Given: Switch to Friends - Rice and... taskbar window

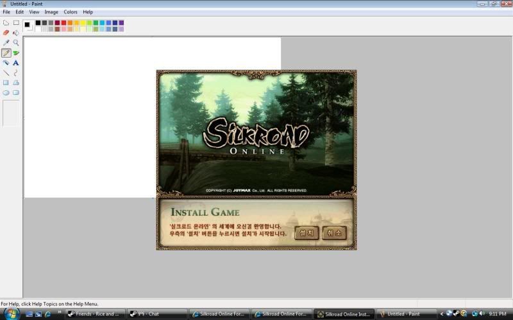Looking at the screenshot, I should point(95,314).
